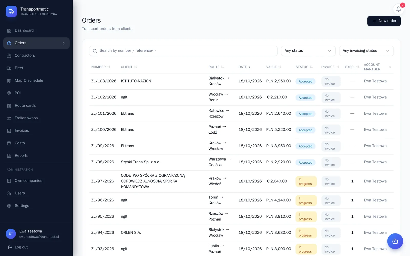The image size is (410, 256).
Task: Click the Transportmatic truck logo
Action: coord(11,11)
